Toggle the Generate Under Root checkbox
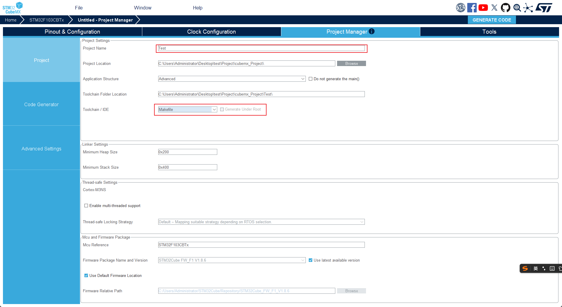The width and height of the screenshot is (562, 307). [x=222, y=109]
